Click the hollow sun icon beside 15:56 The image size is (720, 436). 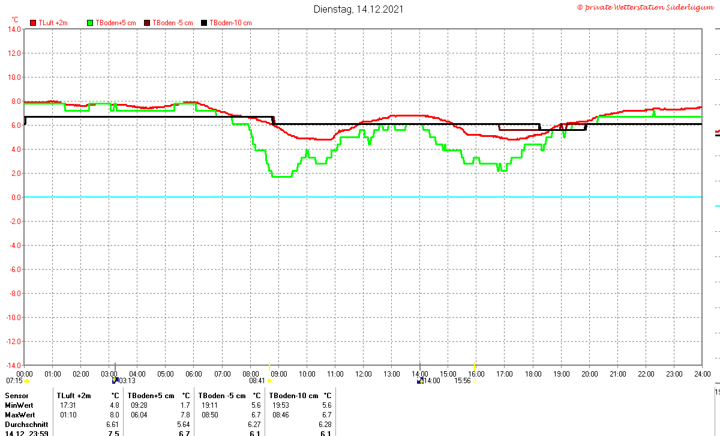[x=474, y=381]
